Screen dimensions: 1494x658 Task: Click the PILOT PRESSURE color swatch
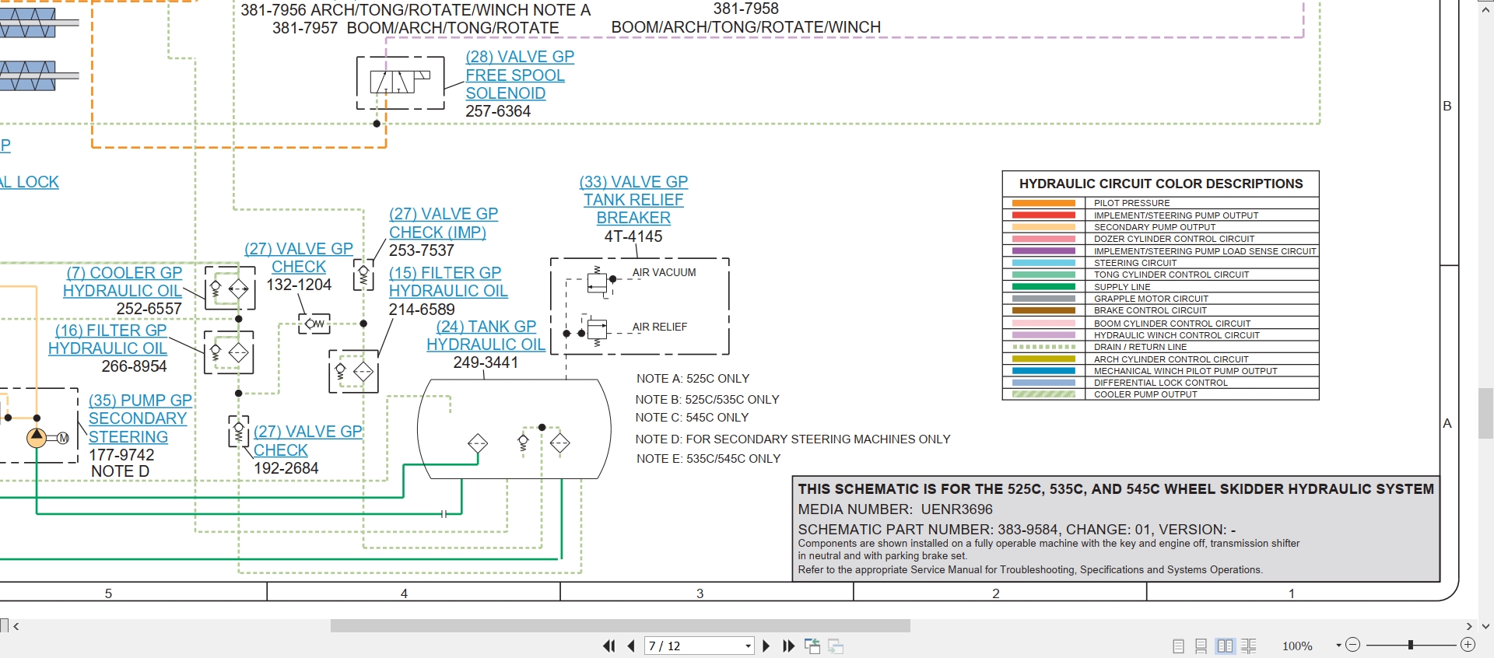(x=1043, y=203)
